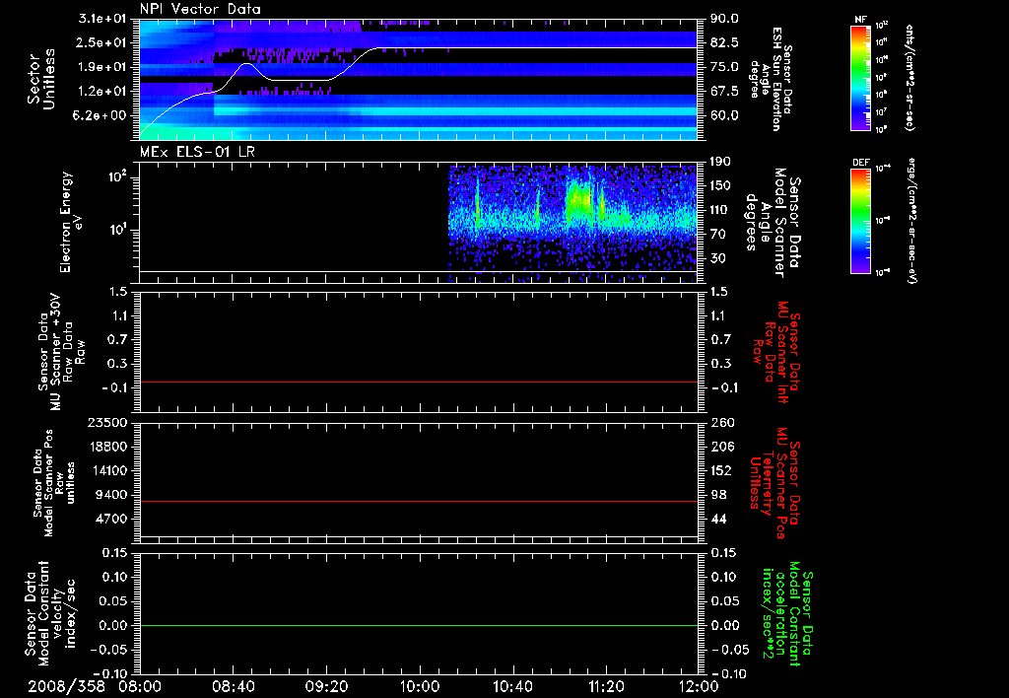1009x698 pixels.
Task: Click the 'Model Scanner Pos Raw unitless' axis label
Action: (55, 483)
